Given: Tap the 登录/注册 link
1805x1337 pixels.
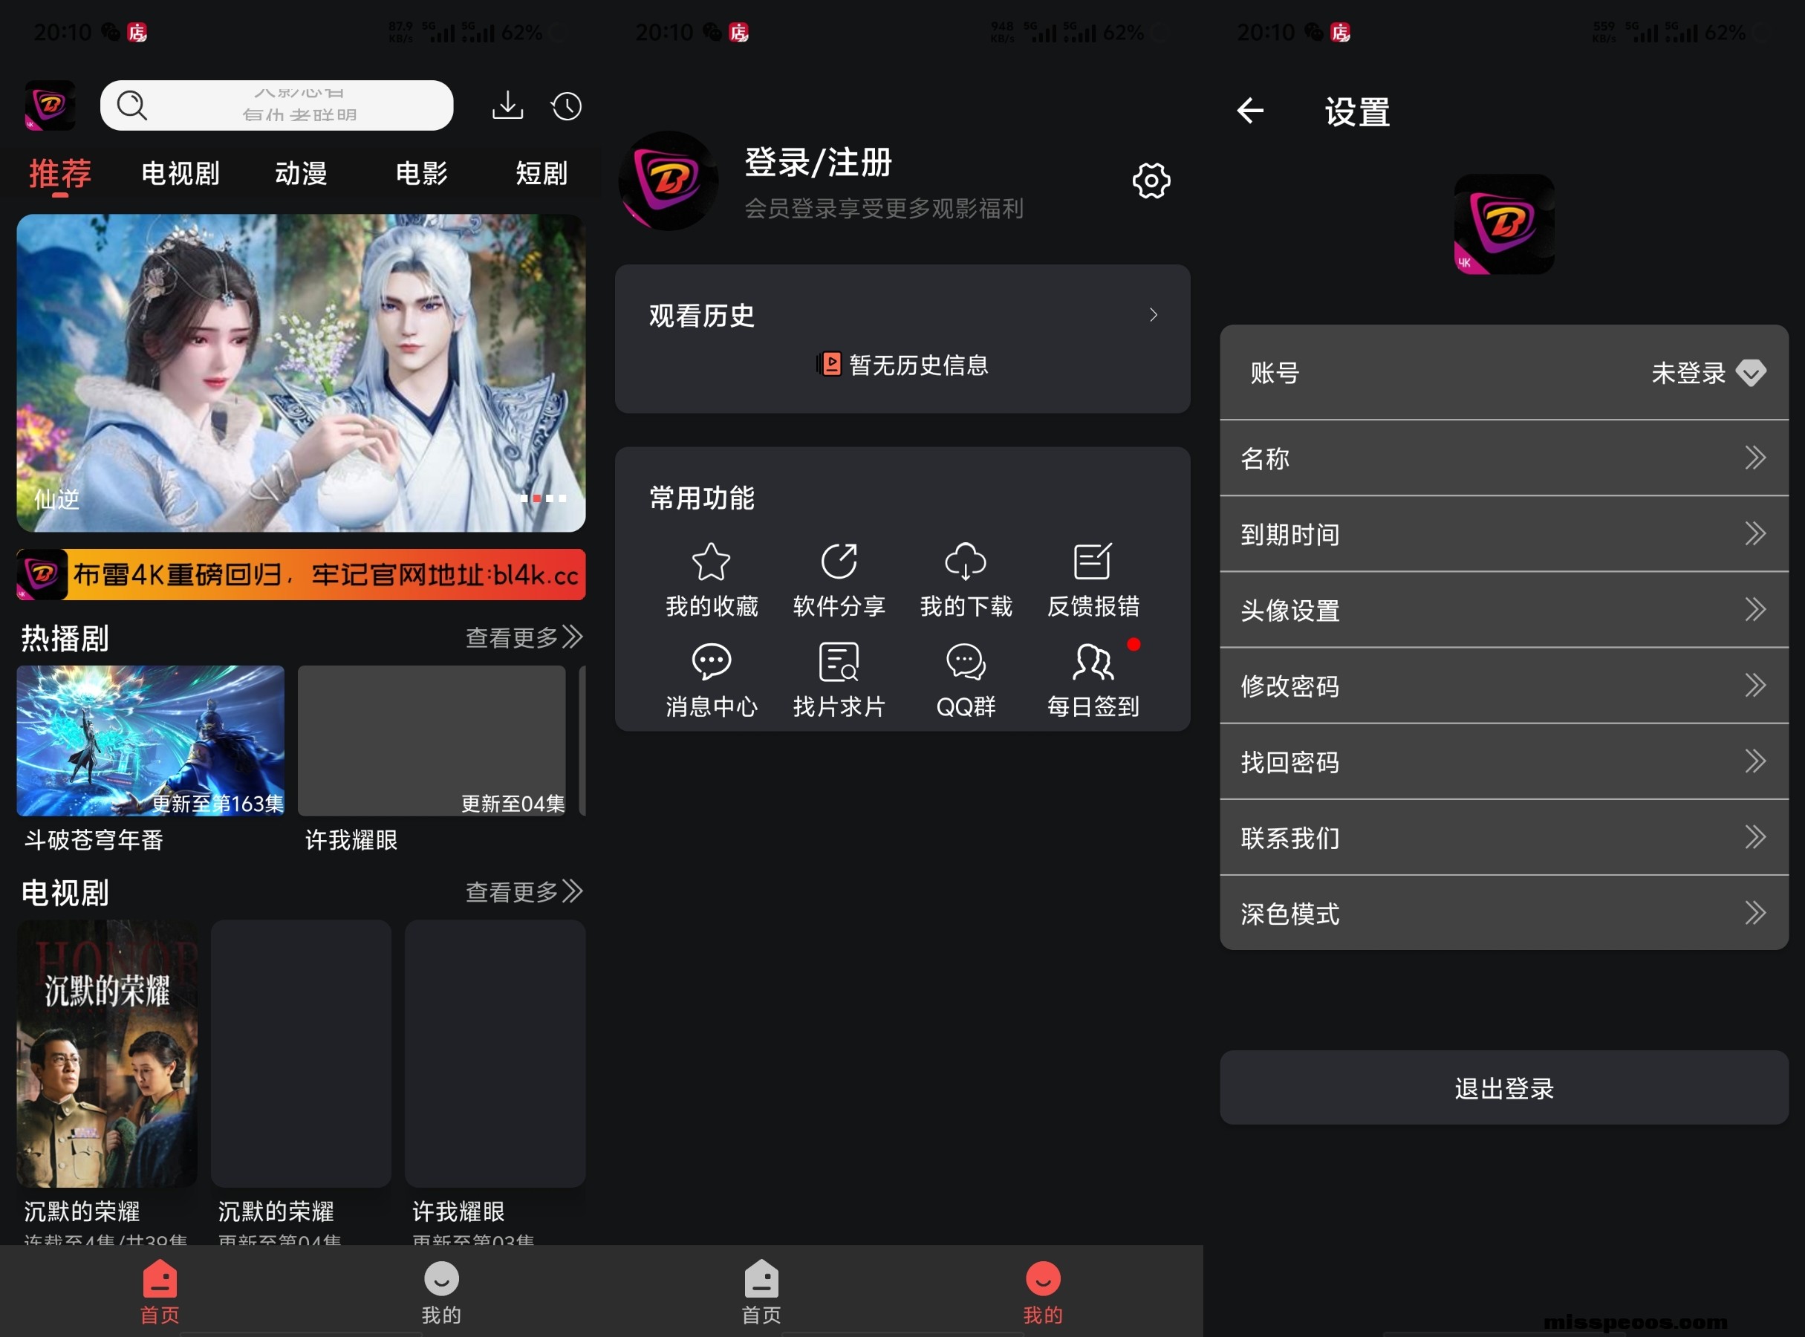Looking at the screenshot, I should [x=818, y=163].
